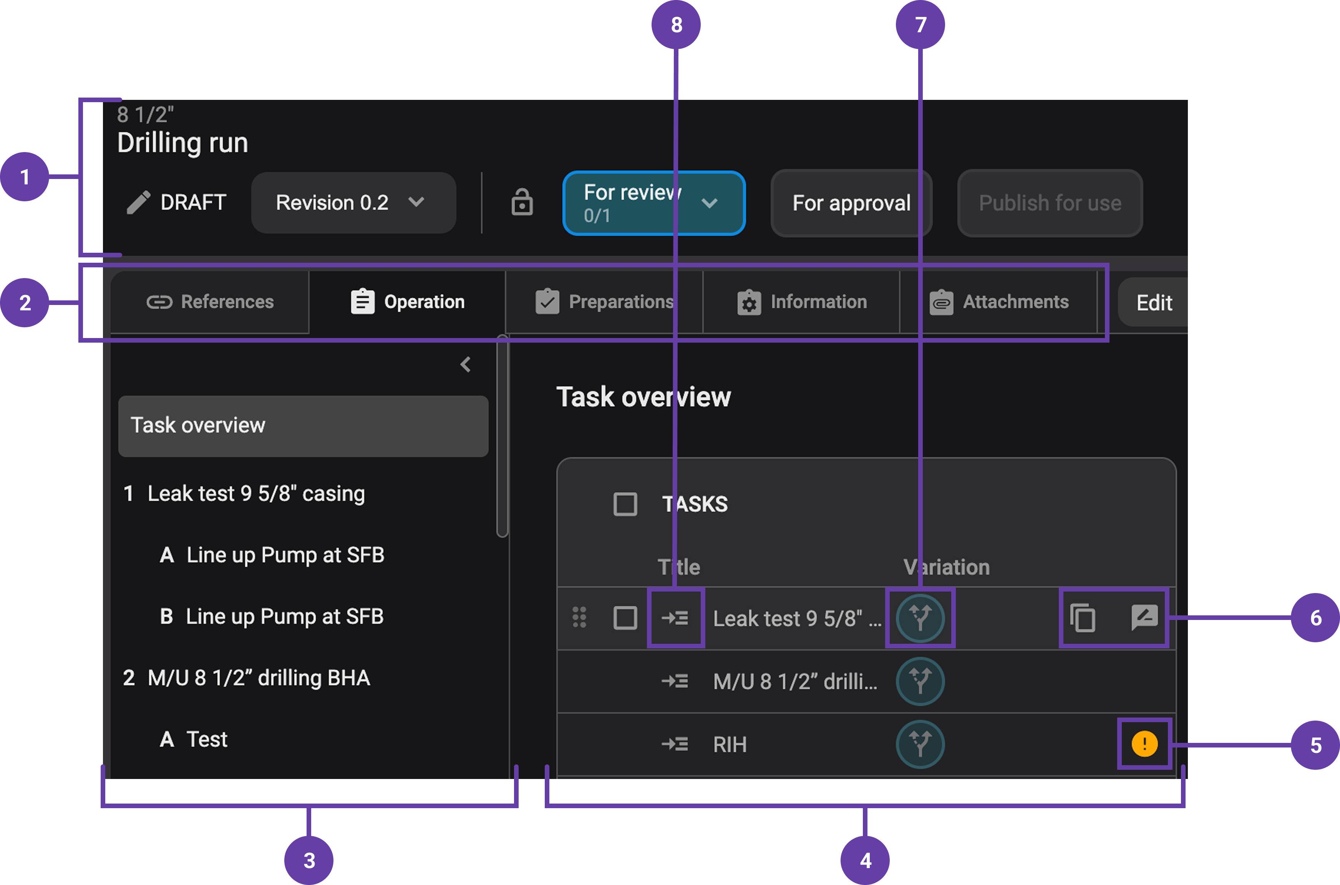Tick the TASKS select-all checkbox
The image size is (1340, 885).
tap(625, 504)
